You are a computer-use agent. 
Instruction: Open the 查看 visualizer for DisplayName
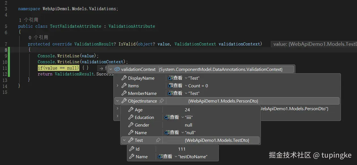[x=175, y=78]
